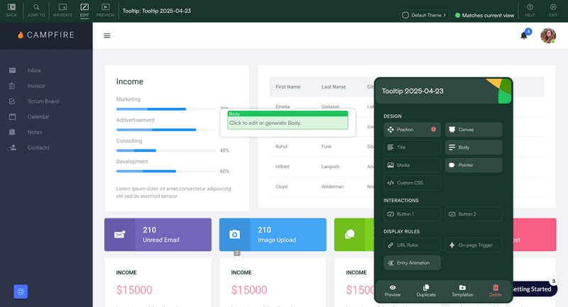The height and width of the screenshot is (307, 568).
Task: Open URL Rules display setting
Action: (x=412, y=245)
